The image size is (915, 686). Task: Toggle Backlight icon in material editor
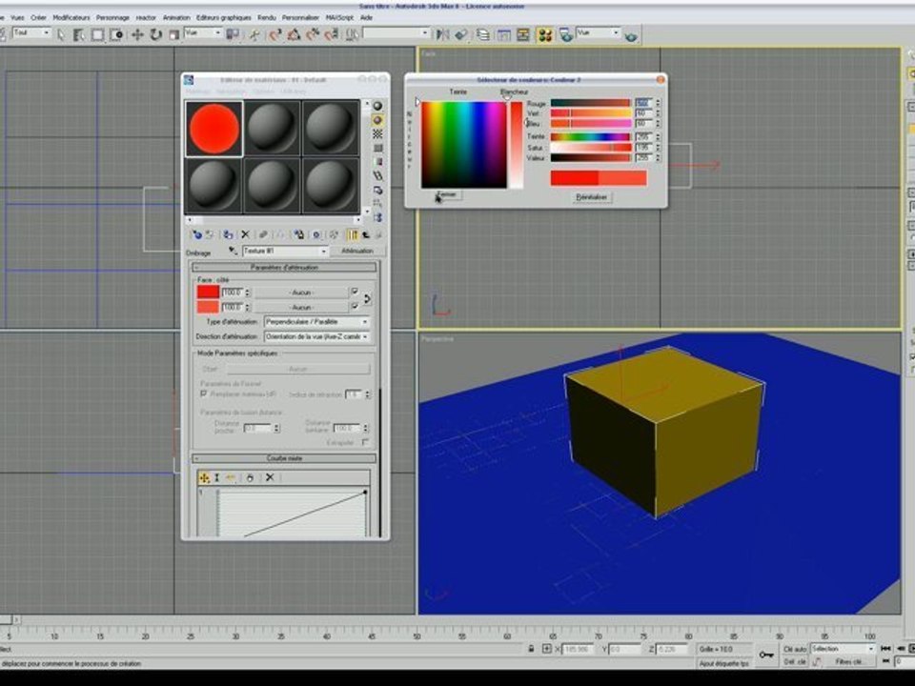(x=377, y=120)
